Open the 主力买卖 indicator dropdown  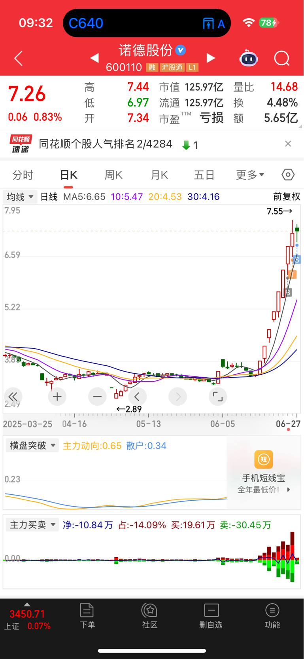(x=32, y=525)
